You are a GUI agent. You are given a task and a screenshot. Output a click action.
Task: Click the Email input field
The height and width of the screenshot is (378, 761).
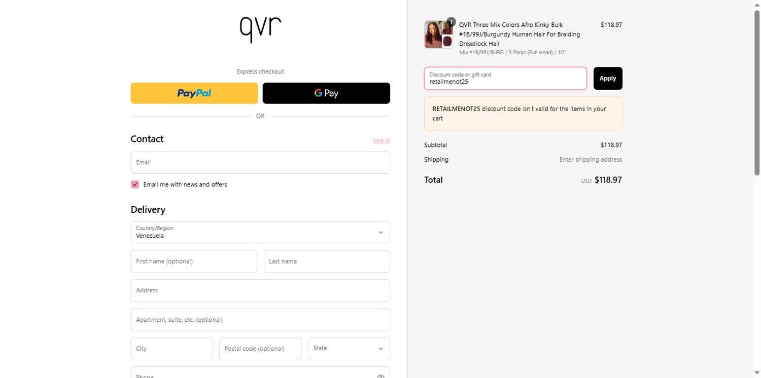click(260, 163)
